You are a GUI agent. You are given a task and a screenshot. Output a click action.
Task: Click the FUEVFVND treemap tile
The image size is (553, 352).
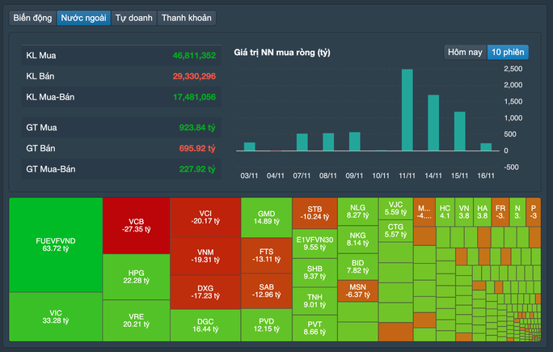(55, 244)
